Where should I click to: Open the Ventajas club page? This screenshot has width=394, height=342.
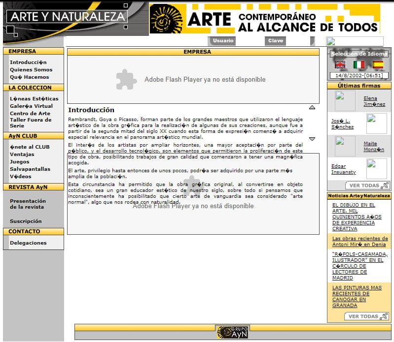(22, 155)
